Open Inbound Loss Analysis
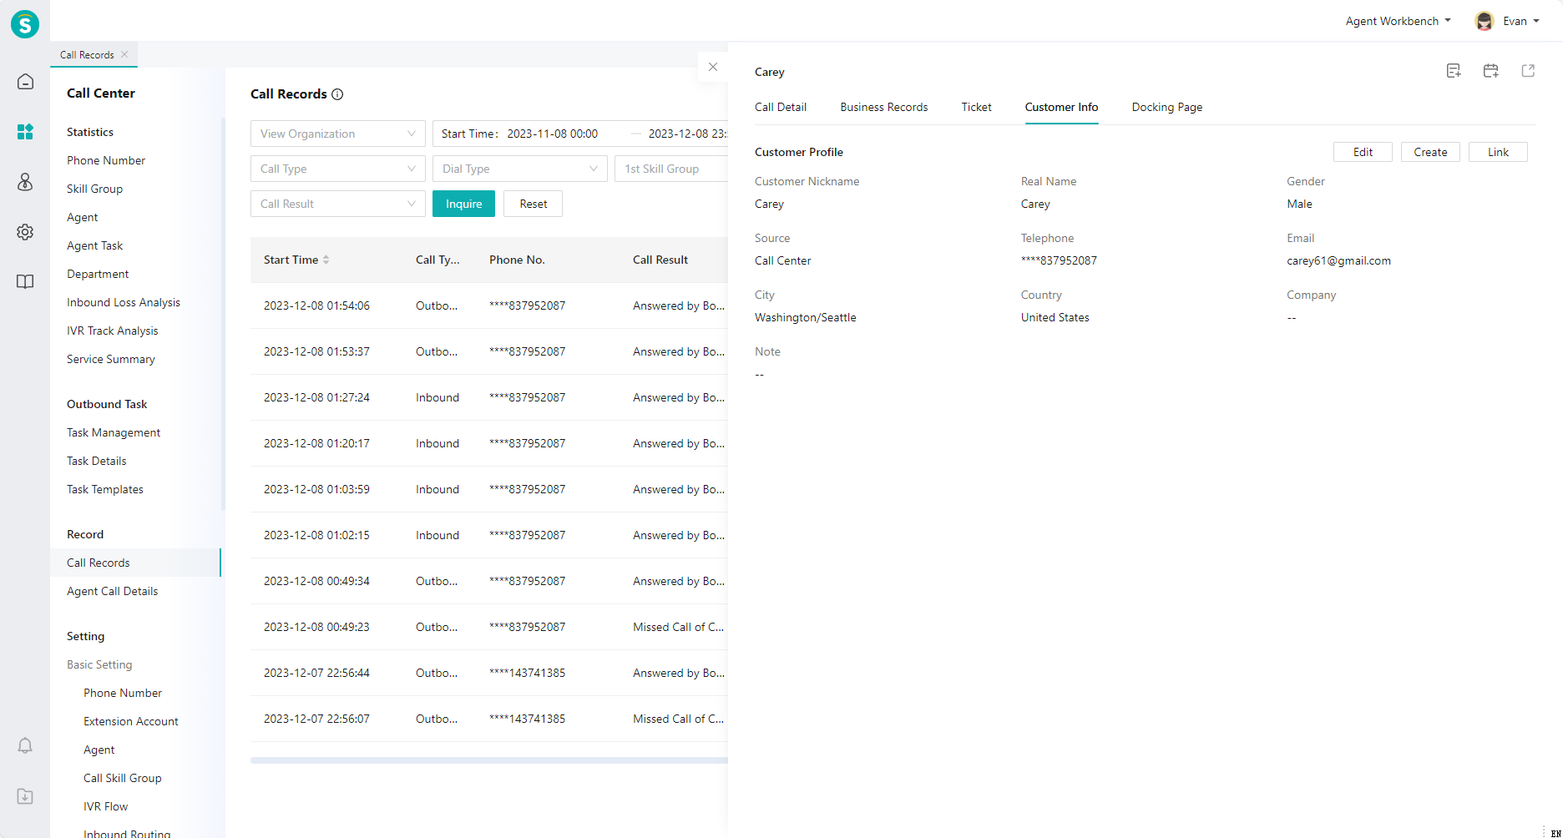 click(124, 302)
